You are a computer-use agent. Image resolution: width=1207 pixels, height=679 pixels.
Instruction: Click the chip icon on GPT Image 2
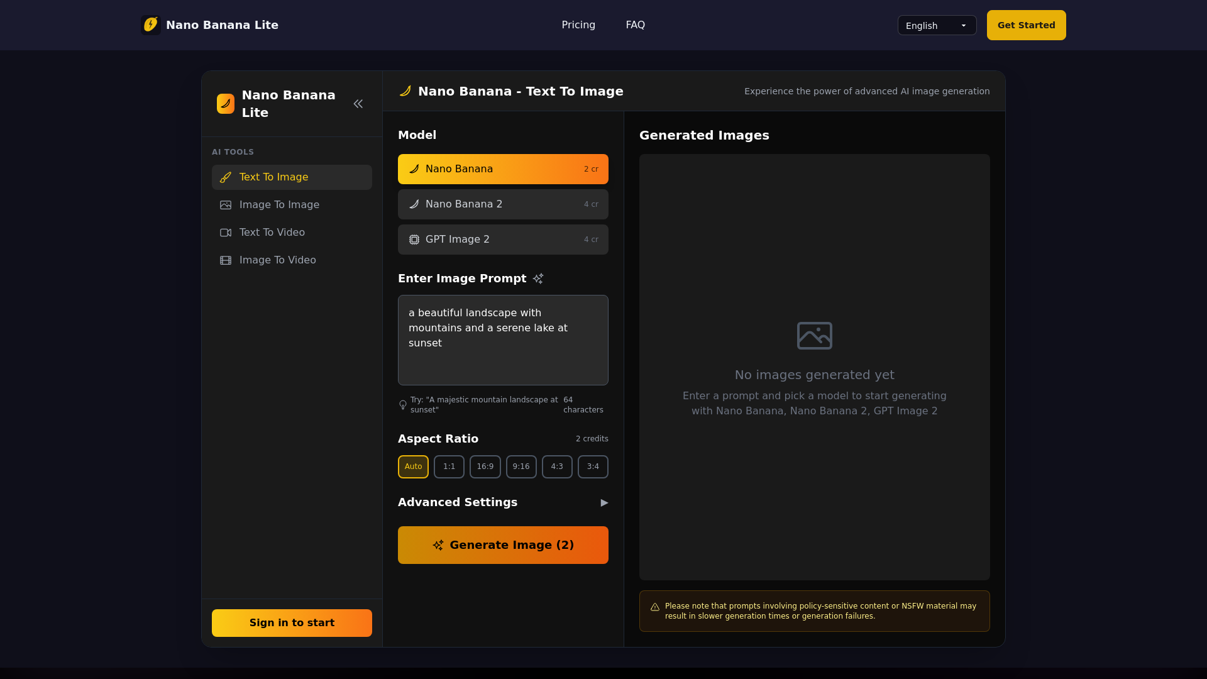pyautogui.click(x=414, y=240)
